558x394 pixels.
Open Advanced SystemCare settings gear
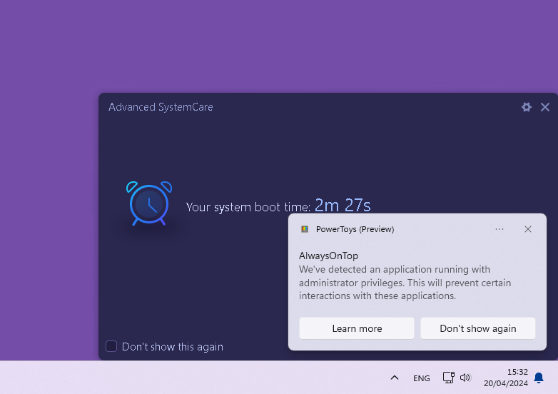coord(527,107)
